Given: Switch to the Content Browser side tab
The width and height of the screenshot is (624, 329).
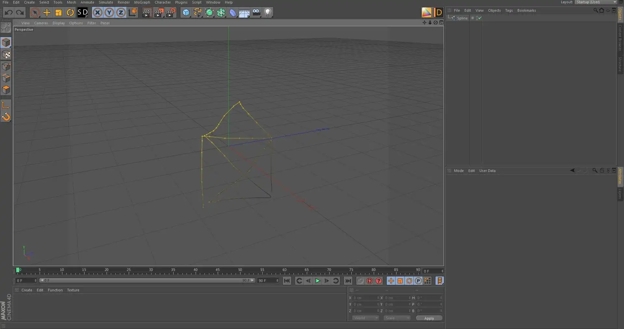Looking at the screenshot, I should coord(620,38).
